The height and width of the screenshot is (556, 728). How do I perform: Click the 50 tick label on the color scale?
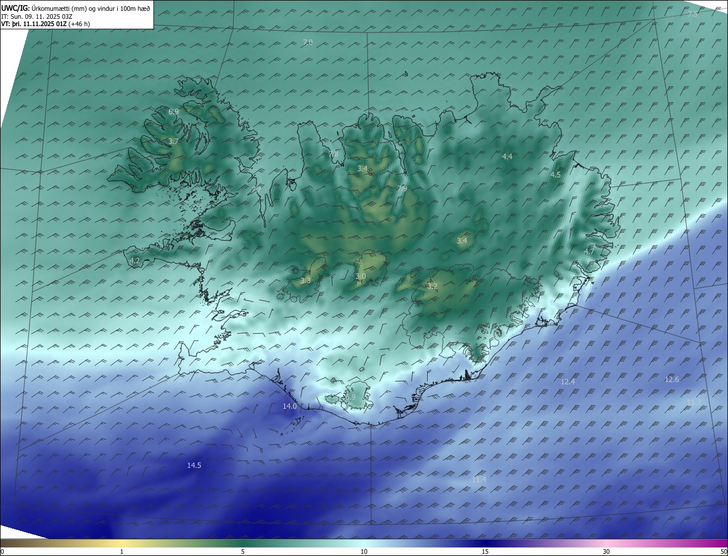723,551
